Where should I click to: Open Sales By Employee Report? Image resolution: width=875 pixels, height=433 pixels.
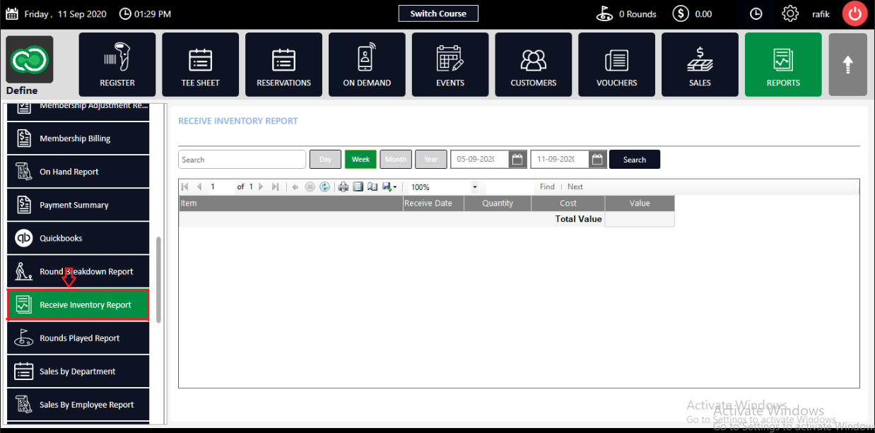(78, 404)
